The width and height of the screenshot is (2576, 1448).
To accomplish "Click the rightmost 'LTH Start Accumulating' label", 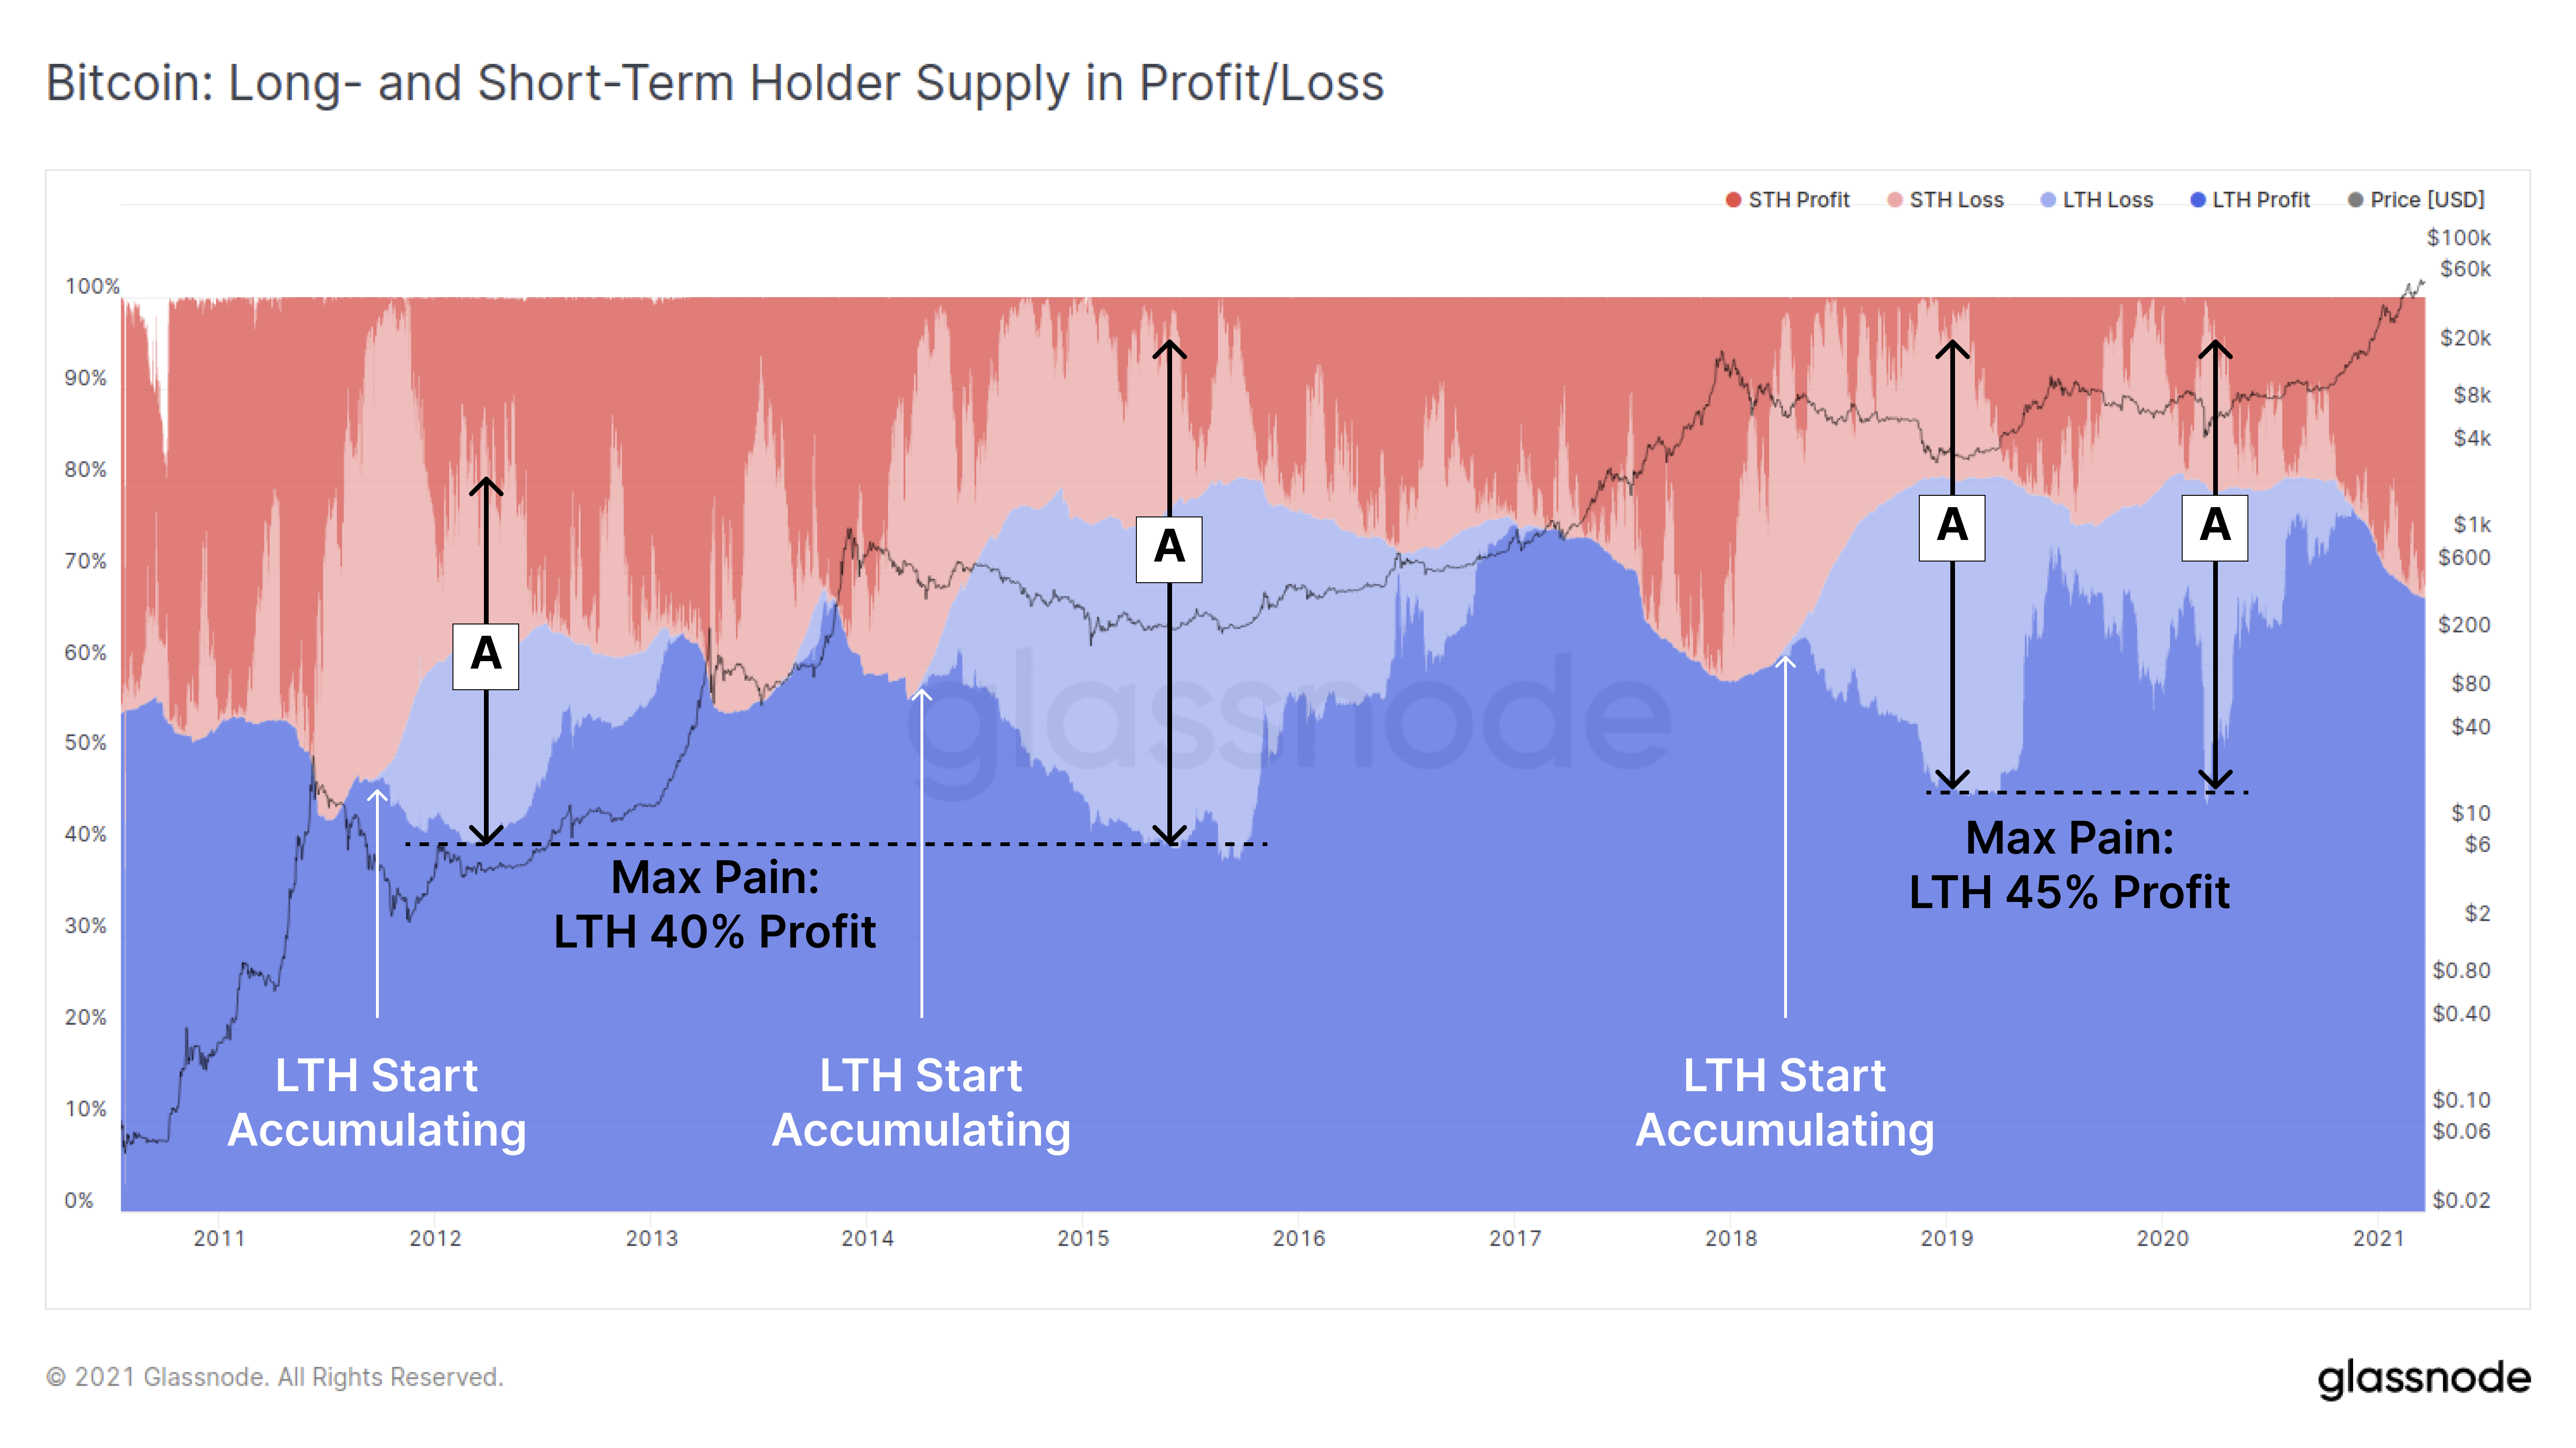I will point(1785,1103).
